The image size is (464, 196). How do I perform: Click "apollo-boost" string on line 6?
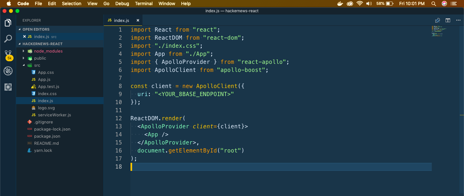click(x=241, y=70)
